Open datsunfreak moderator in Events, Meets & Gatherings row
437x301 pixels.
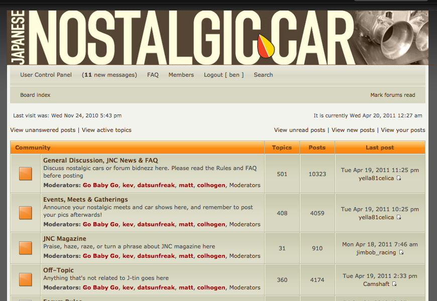pyautogui.click(x=156, y=224)
